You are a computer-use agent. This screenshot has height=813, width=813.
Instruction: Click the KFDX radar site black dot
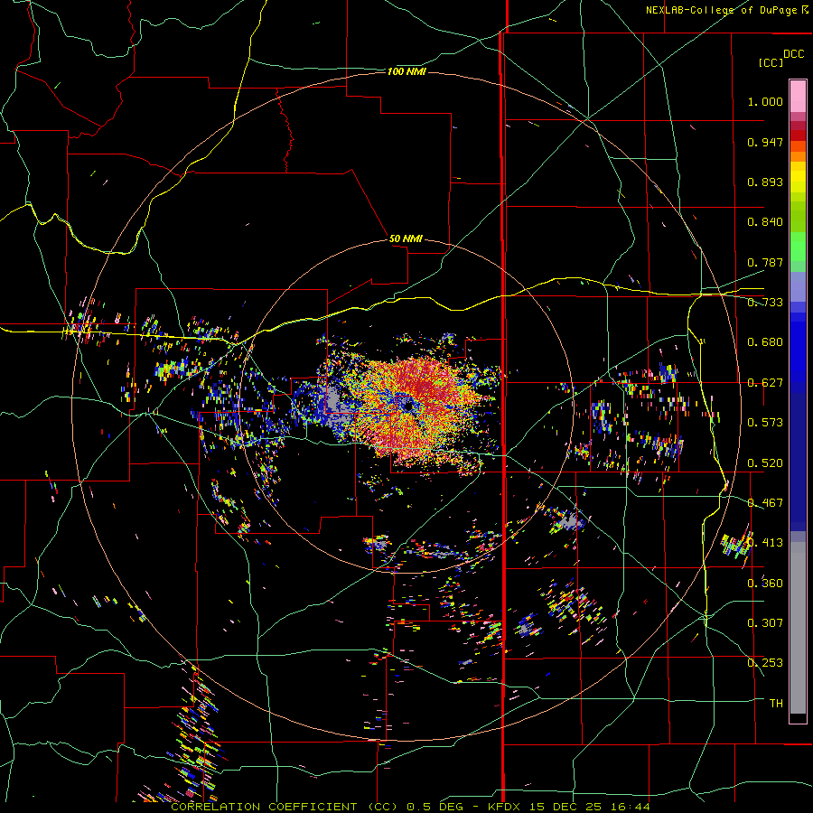409,406
